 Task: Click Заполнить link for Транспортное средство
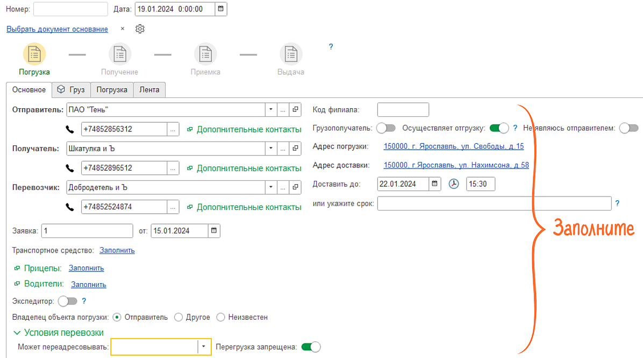tap(117, 250)
